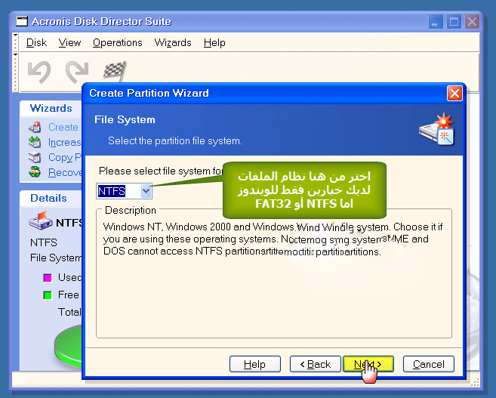Image resolution: width=496 pixels, height=398 pixels.
Task: Click the Details panel header
Action: pyautogui.click(x=51, y=199)
